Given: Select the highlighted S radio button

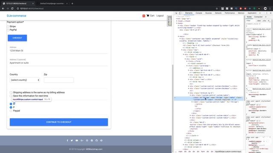Looking at the screenshot, I should [x=11, y=104].
